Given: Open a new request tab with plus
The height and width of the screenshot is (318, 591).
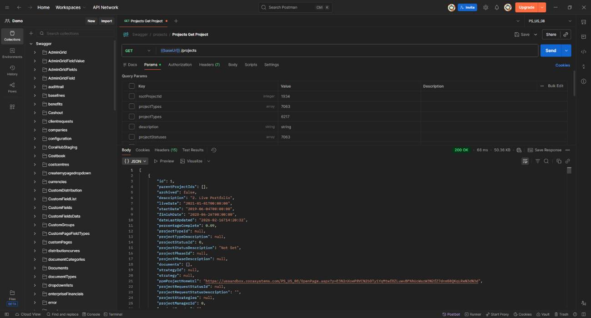Looking at the screenshot, I should click(x=176, y=21).
